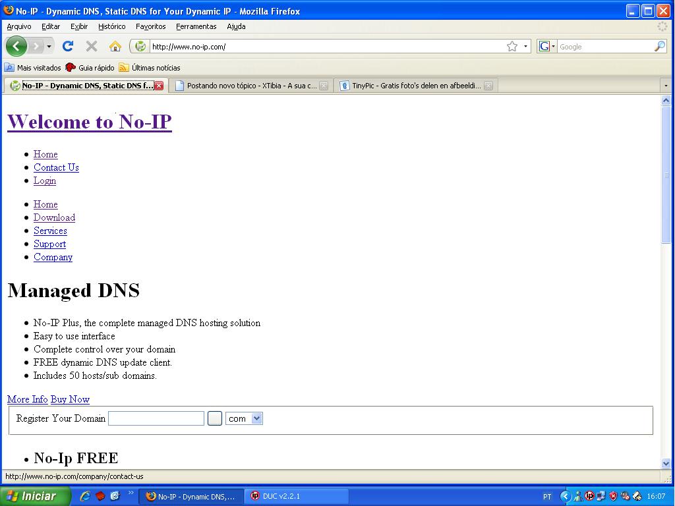Viewport: 675px width, 506px height.
Task: Click the Stop loading X icon
Action: (x=91, y=46)
